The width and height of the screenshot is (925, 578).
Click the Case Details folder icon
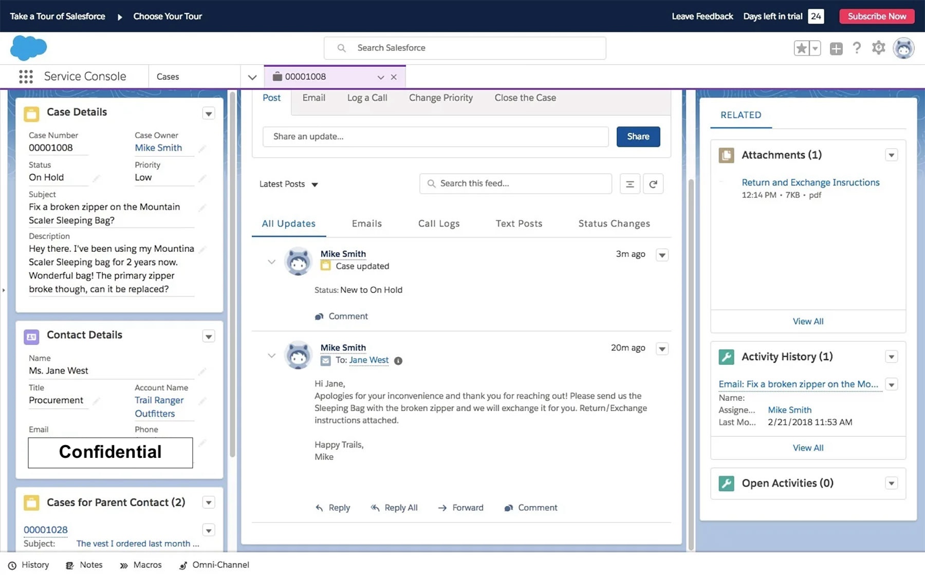[x=31, y=114]
